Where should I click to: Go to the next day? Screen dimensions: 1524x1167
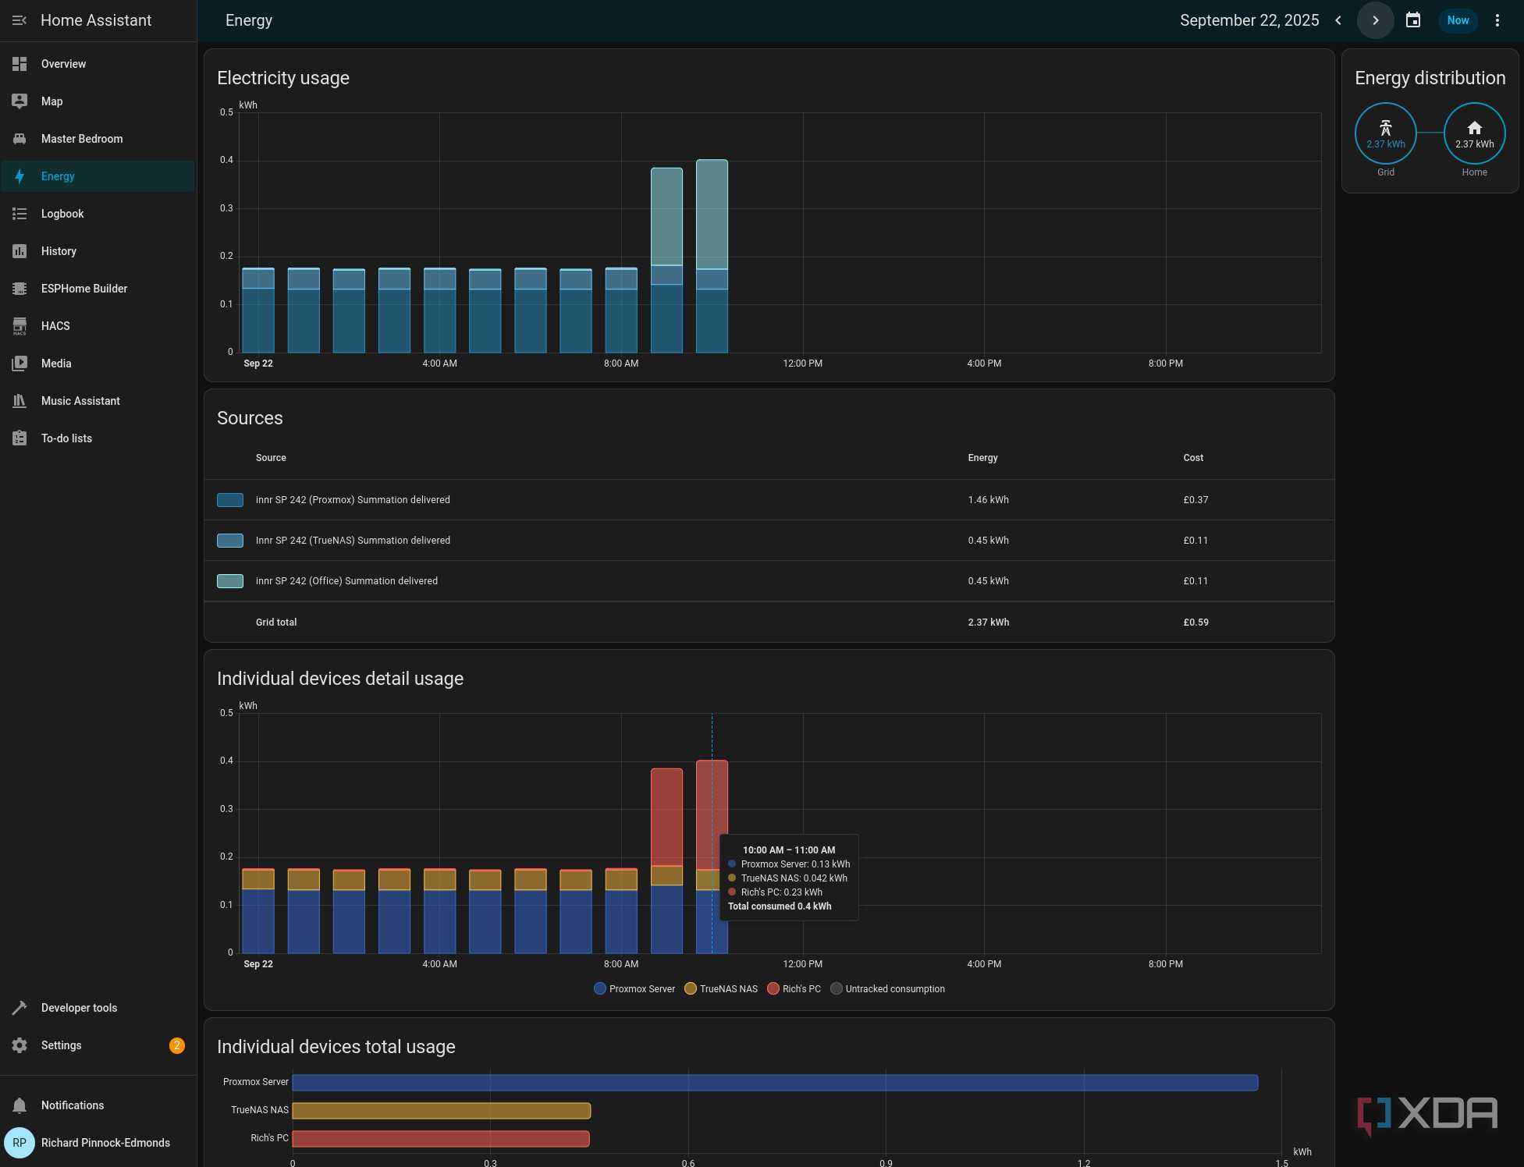(x=1376, y=20)
